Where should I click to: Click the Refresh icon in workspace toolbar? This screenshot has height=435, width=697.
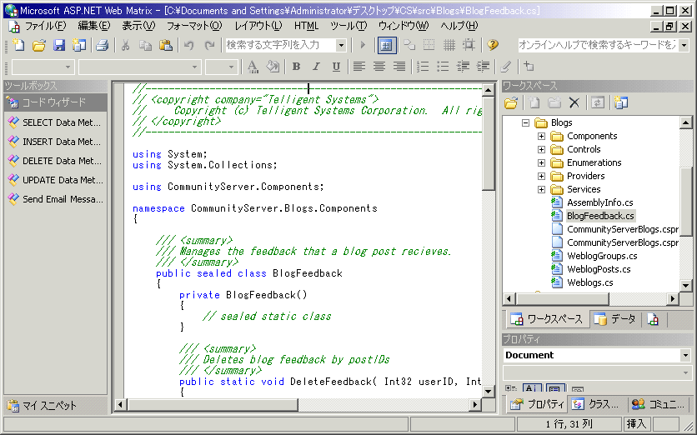[x=597, y=102]
